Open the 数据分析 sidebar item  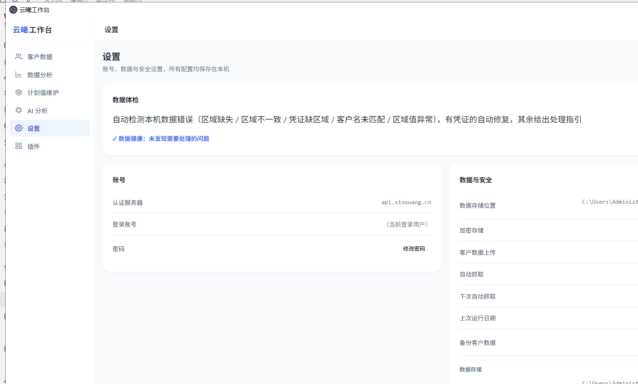tap(50, 75)
